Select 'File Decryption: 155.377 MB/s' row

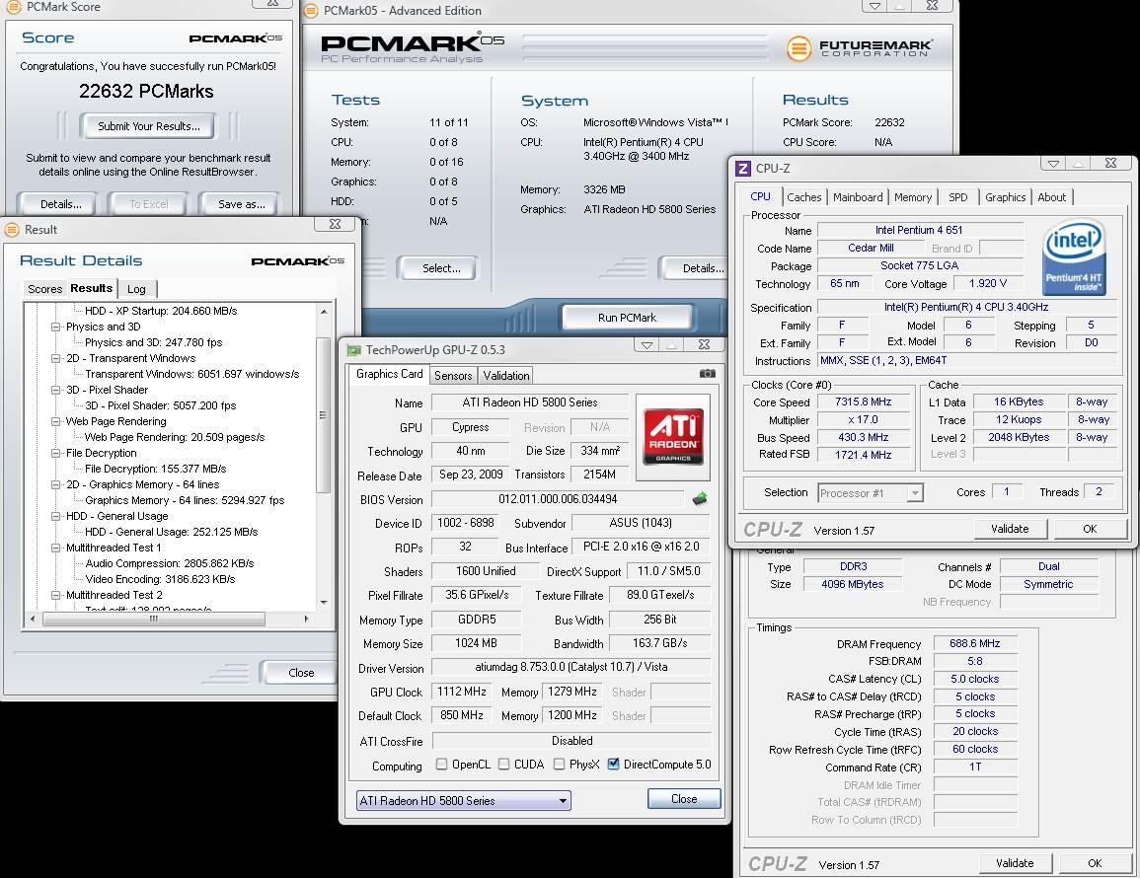pos(156,469)
